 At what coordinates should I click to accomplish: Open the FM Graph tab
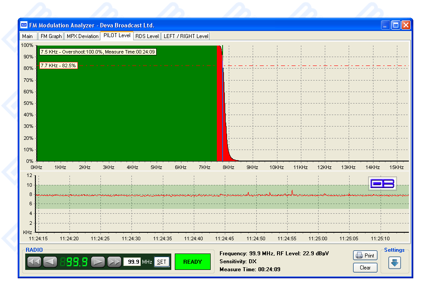(51, 36)
